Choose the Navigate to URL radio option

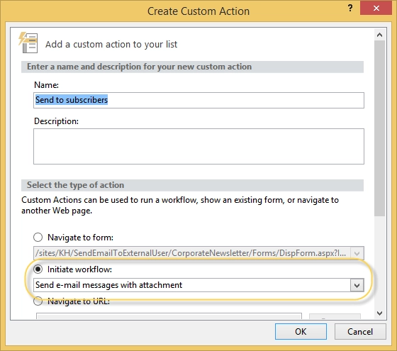click(38, 301)
